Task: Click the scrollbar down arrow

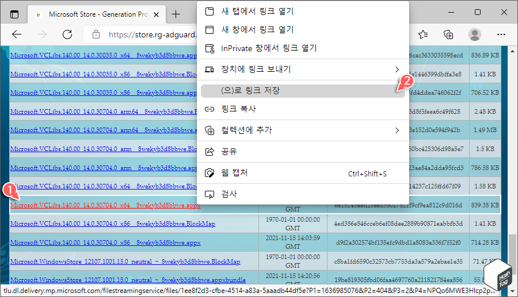Action: click(512, 291)
